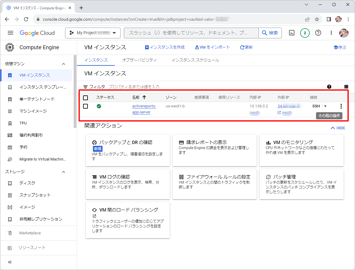The height and width of the screenshot is (270, 355).
Task: Click the running status green check icon
Action: coord(99,106)
